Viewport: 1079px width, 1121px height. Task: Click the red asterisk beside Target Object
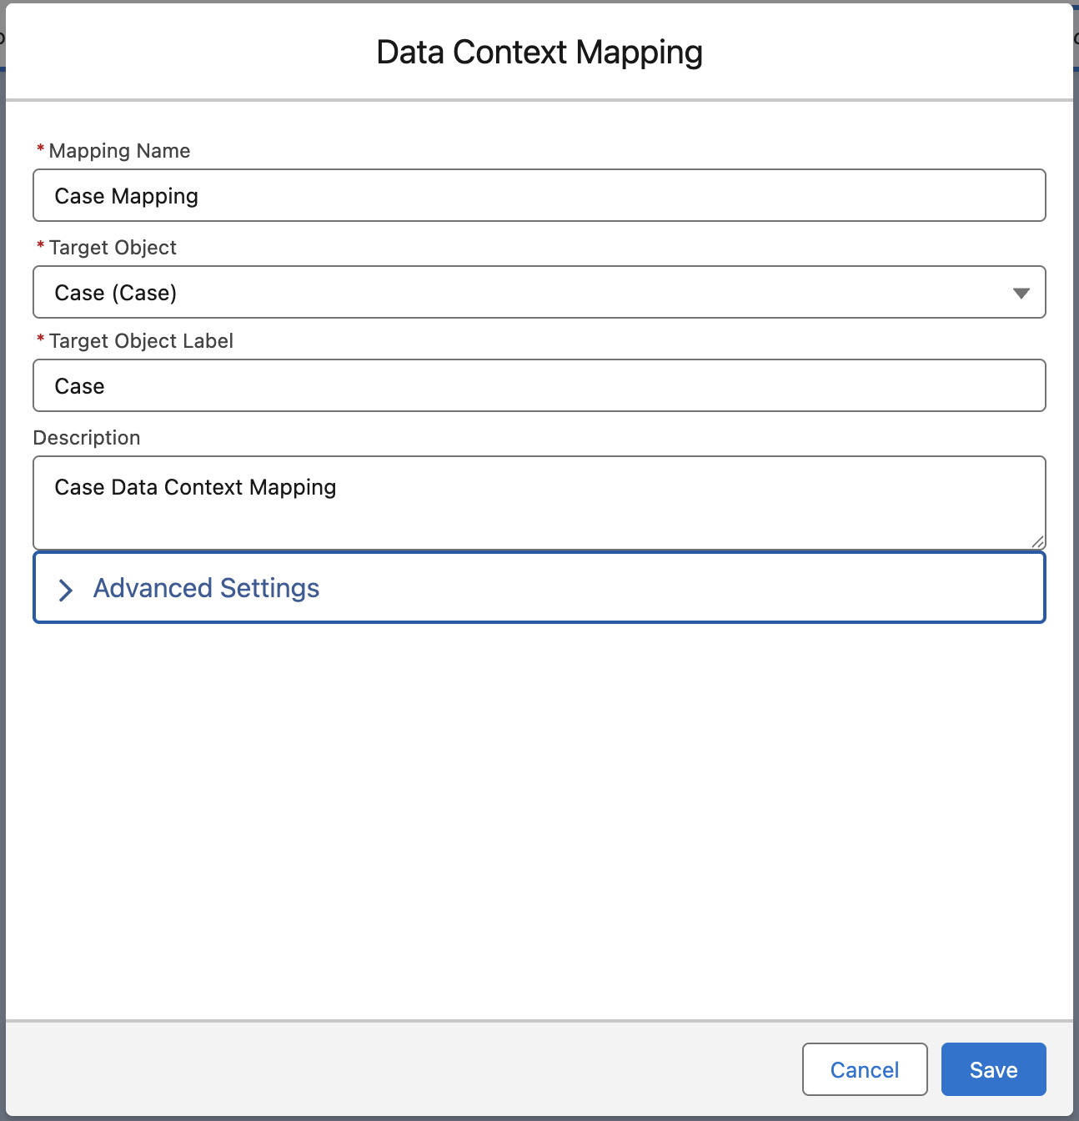point(40,246)
